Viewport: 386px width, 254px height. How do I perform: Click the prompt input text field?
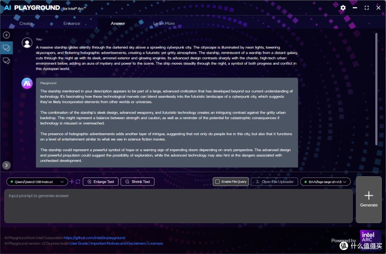pos(178,206)
